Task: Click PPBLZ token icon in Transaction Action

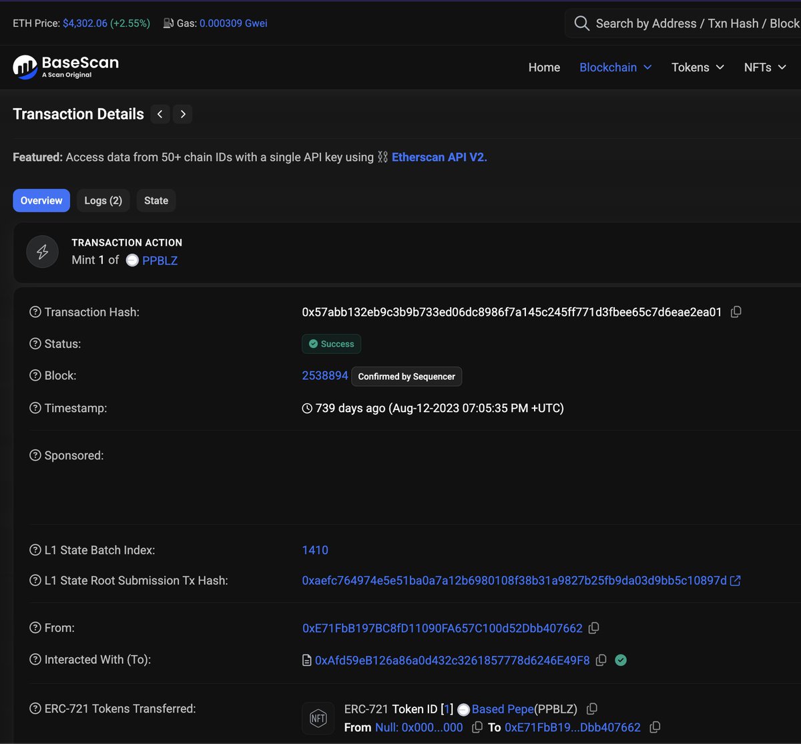Action: click(132, 260)
